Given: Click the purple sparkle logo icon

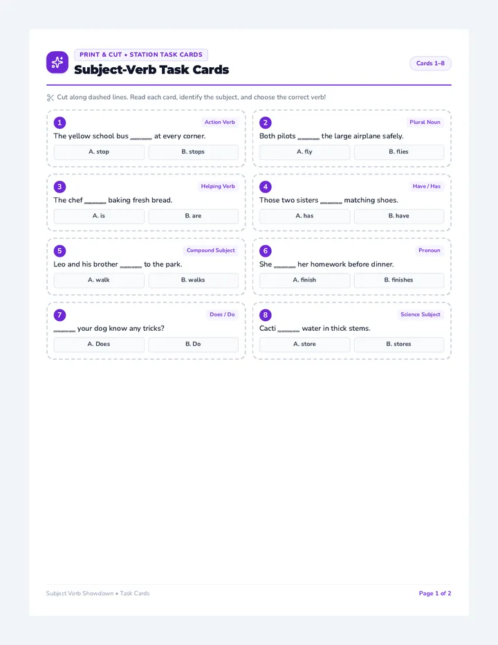Looking at the screenshot, I should pyautogui.click(x=57, y=62).
